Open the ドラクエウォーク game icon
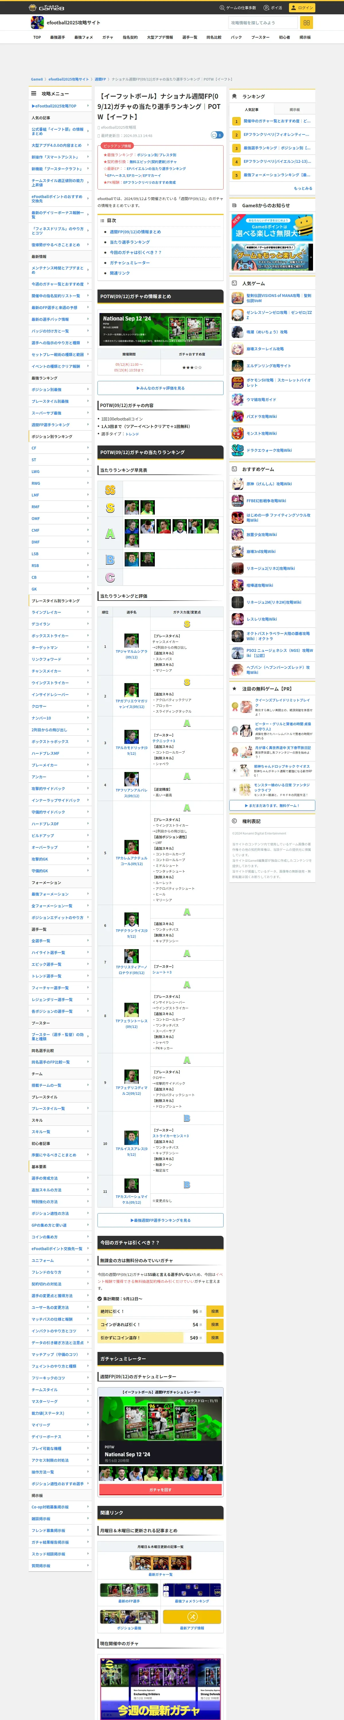 tap(238, 450)
